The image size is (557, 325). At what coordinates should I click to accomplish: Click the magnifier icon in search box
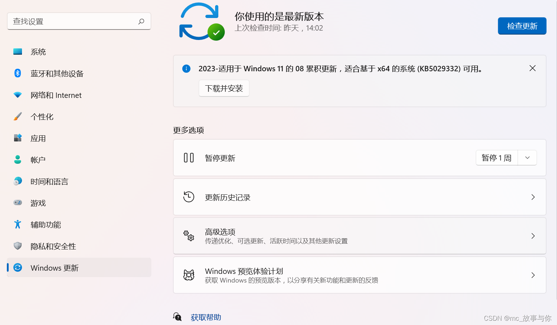coord(141,22)
